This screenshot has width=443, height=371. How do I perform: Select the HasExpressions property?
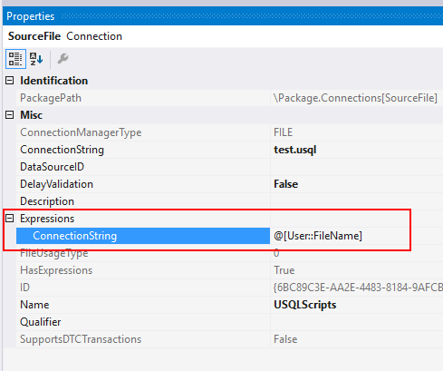[56, 270]
